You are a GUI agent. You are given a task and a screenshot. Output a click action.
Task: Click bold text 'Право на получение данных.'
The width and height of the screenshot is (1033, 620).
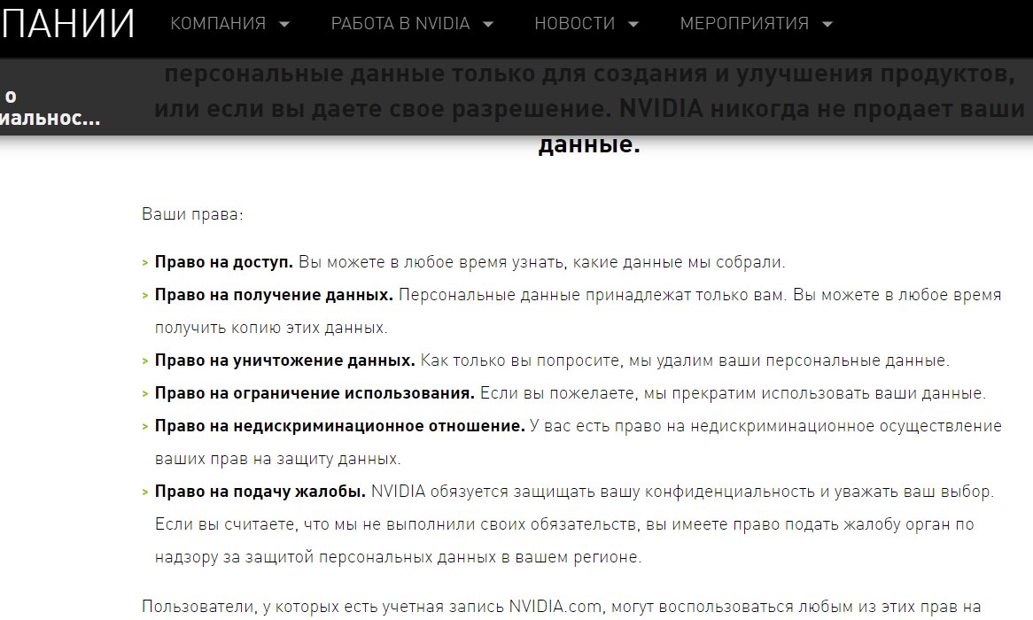274,295
